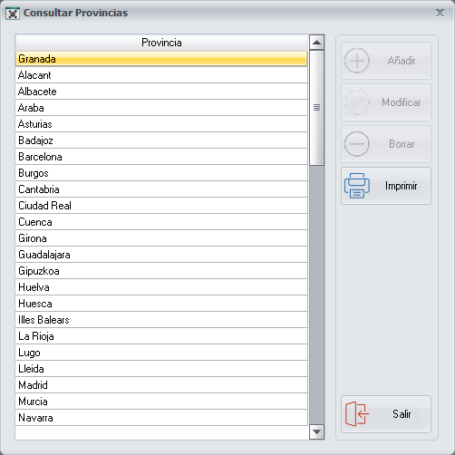Click the minus circle icon for Borrar
The width and height of the screenshot is (455, 455).
click(357, 144)
